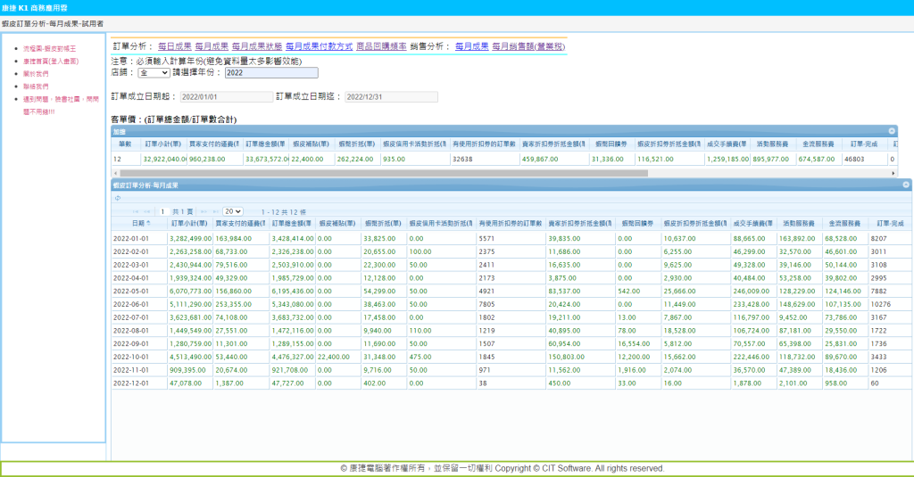Viewport: 914px width, 477px height.
Task: Open 每月成果狀態 order analysis link
Action: (256, 45)
